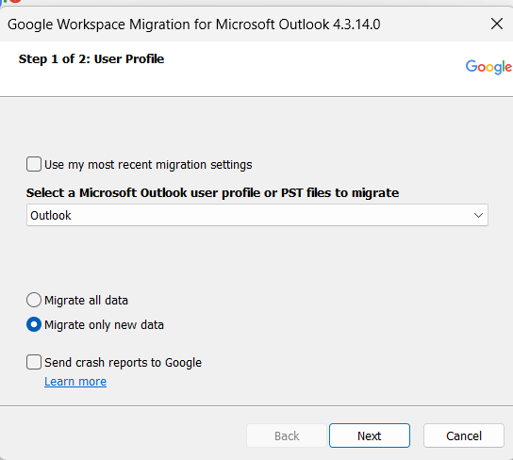
Task: Click the 'Step 1 of 2: User Profile' heading
Action: coord(91,59)
